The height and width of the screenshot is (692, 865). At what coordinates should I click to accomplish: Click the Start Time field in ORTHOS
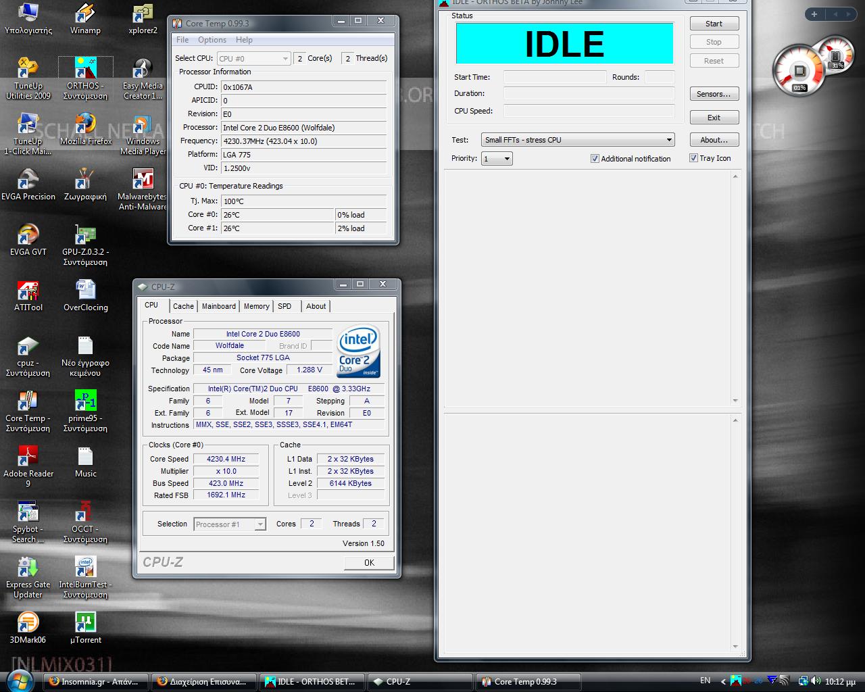point(555,77)
